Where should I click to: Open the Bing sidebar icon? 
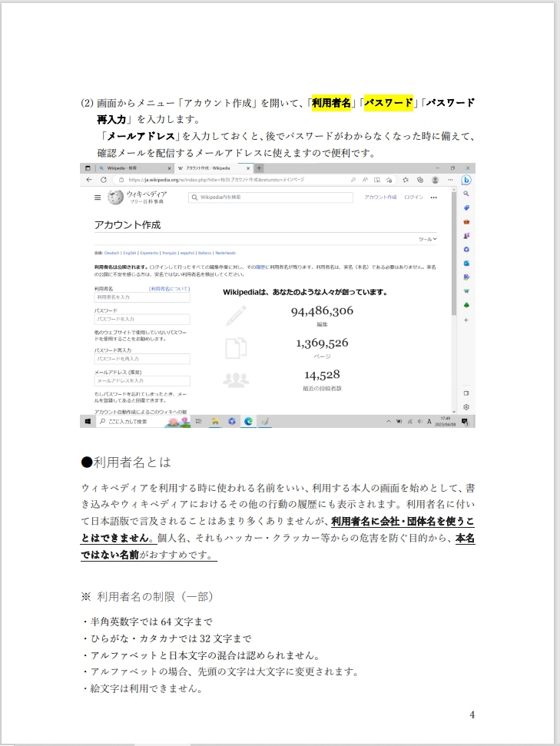click(466, 180)
